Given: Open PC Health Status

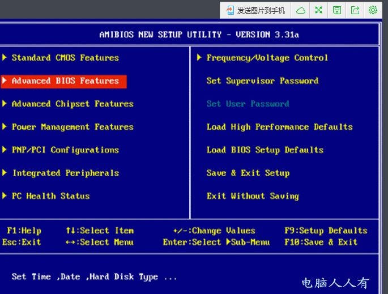Looking at the screenshot, I should coord(51,196).
